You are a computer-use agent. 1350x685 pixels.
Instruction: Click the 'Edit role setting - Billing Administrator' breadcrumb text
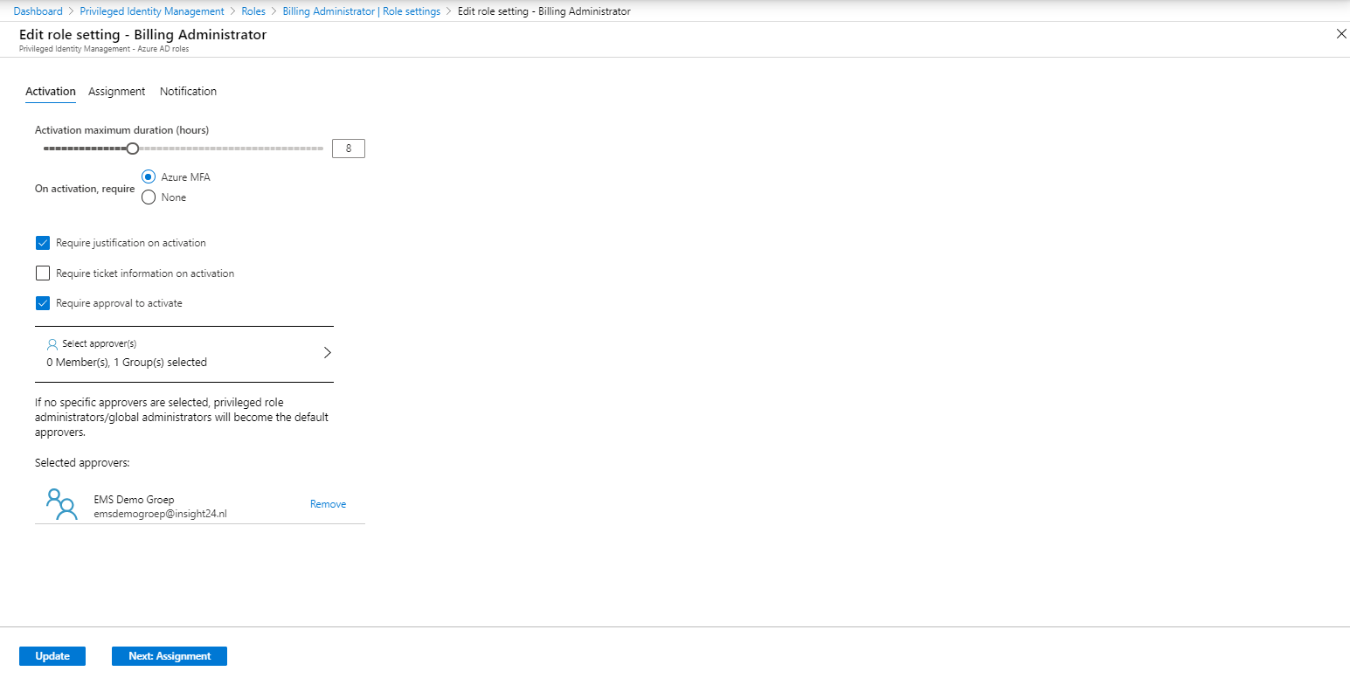[x=544, y=11]
